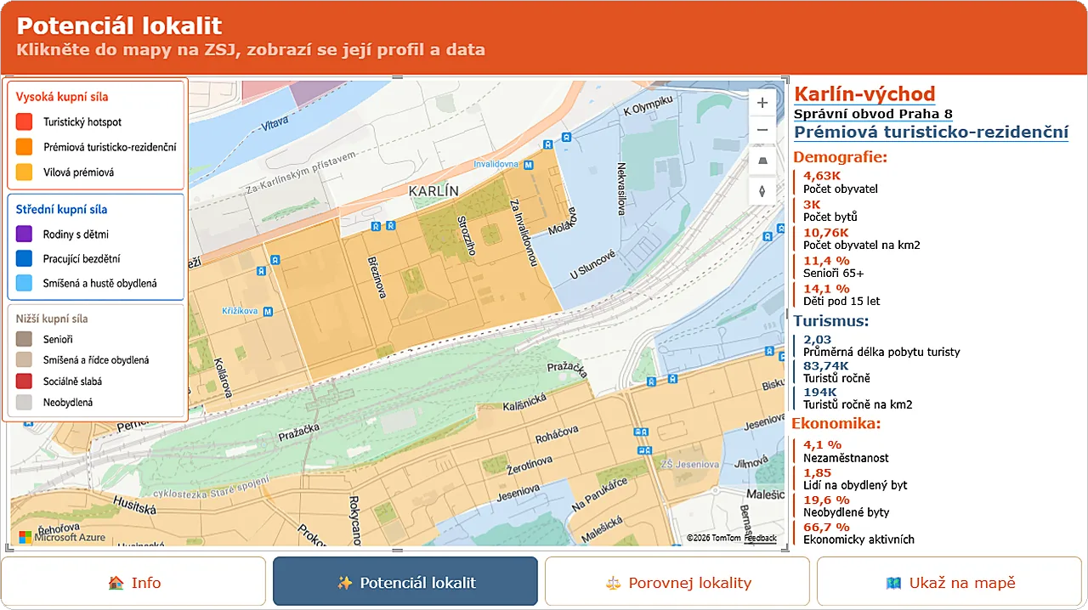Screen dimensions: 1088x610
Task: Select the Vilová prémiová yellow swatch
Action: pyautogui.click(x=24, y=172)
